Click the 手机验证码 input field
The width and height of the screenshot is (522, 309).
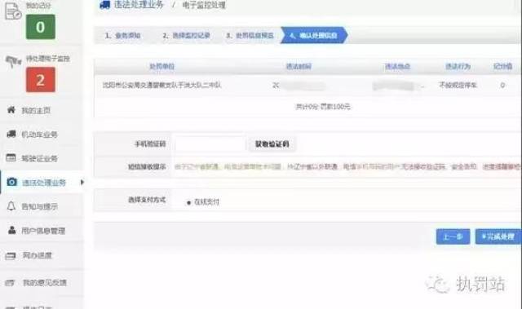click(210, 144)
